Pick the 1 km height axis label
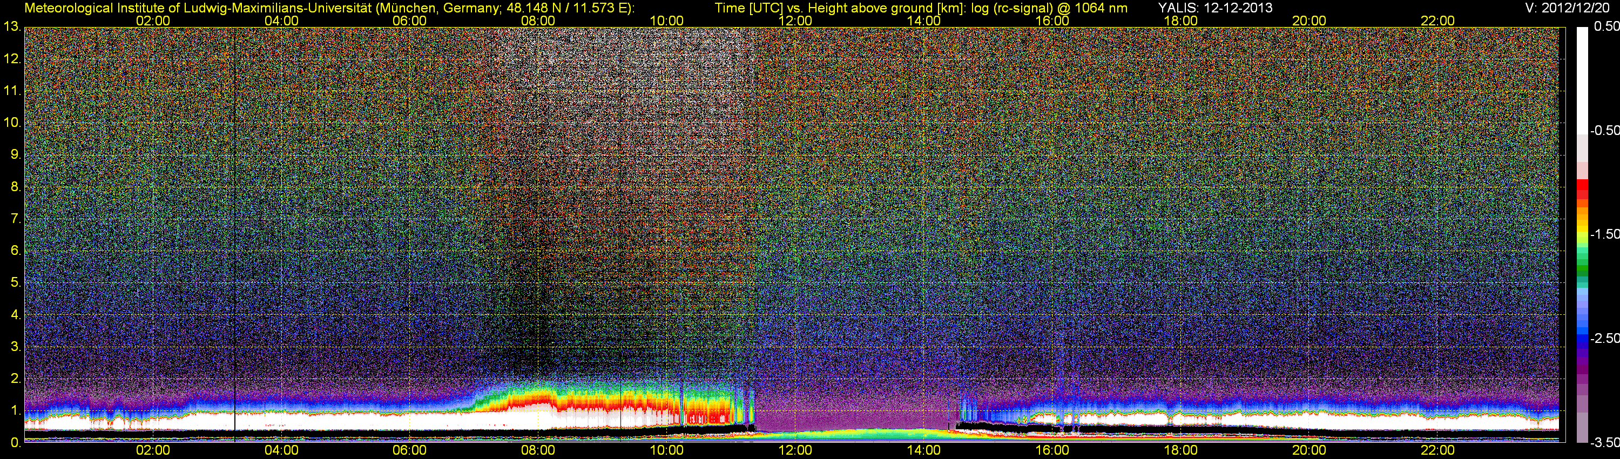This screenshot has width=1620, height=459. pos(16,410)
